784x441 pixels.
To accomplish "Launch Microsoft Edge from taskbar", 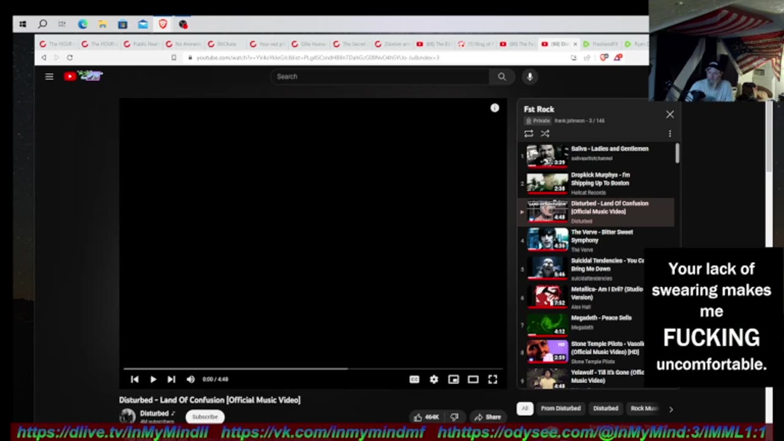I will (x=83, y=24).
